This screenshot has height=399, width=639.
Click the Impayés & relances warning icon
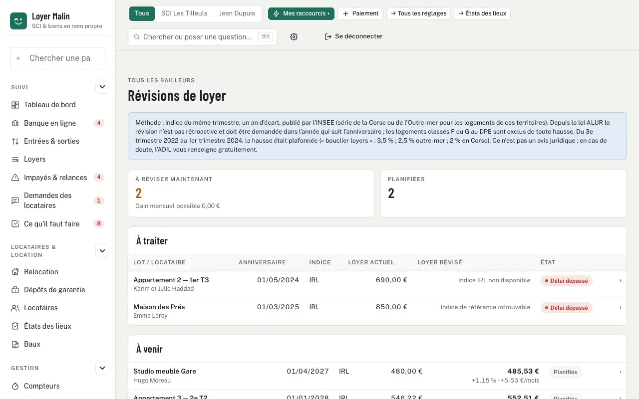pos(15,178)
